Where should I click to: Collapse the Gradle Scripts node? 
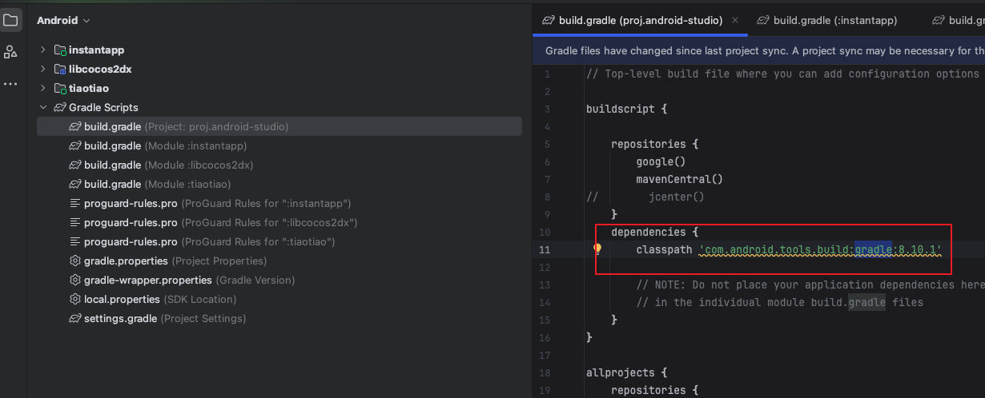43,107
